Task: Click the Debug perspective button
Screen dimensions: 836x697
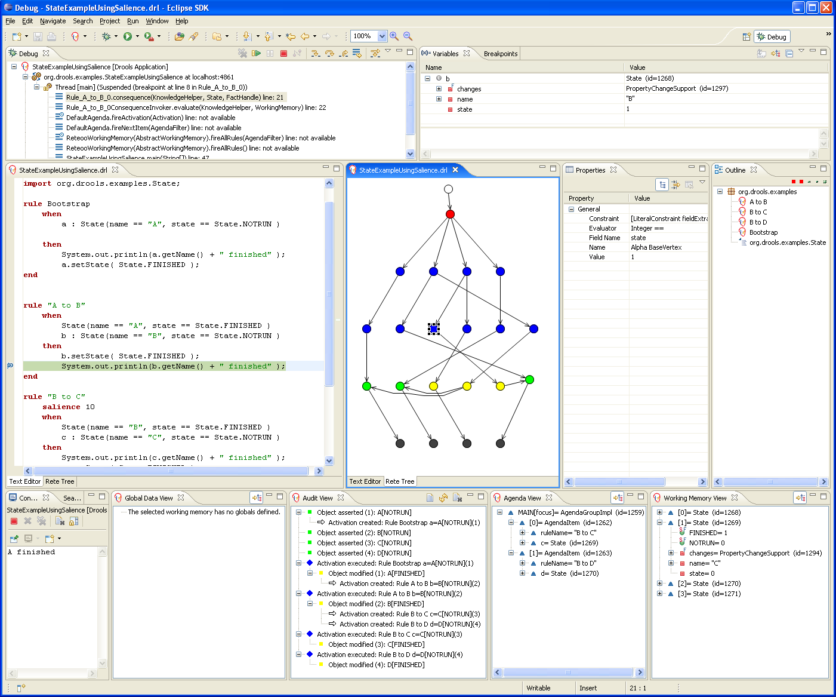Action: point(772,36)
